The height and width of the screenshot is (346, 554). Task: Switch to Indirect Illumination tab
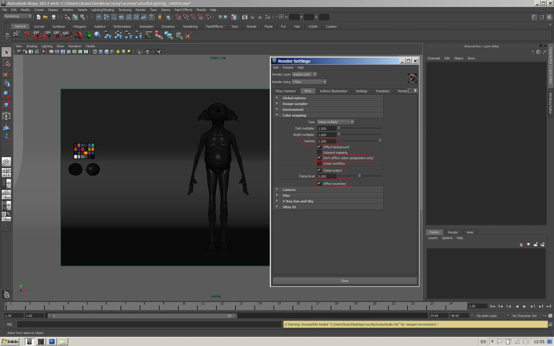pyautogui.click(x=333, y=91)
